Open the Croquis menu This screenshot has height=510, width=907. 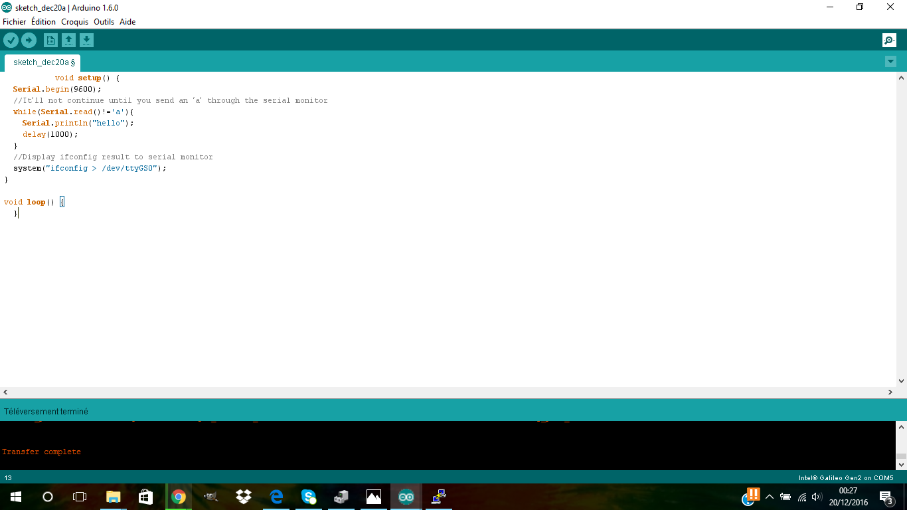(x=74, y=22)
